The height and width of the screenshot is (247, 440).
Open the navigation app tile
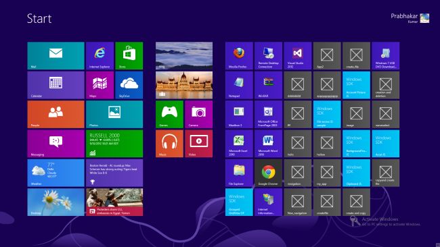tap(298, 173)
